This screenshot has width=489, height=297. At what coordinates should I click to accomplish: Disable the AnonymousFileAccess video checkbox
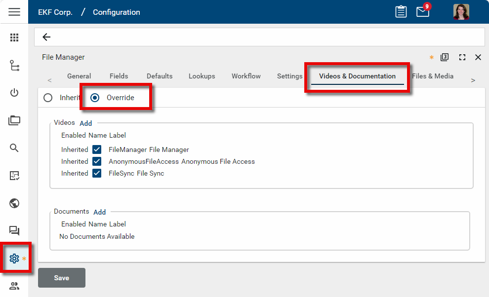click(x=97, y=161)
